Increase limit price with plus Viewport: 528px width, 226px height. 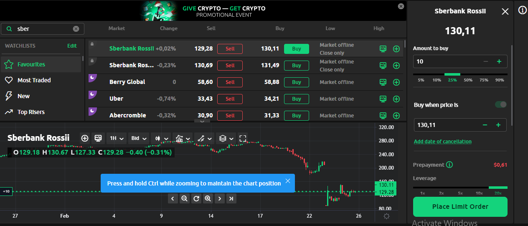(498, 125)
